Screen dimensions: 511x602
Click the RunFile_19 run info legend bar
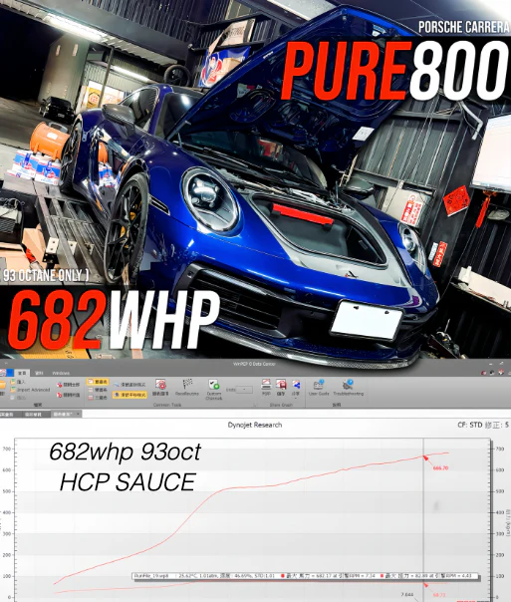pos(306,576)
